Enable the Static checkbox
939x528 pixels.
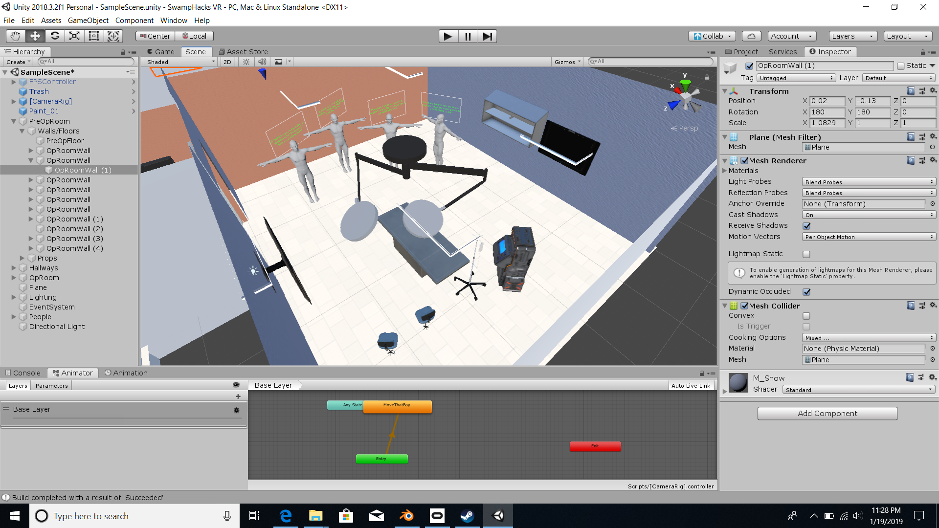[901, 66]
